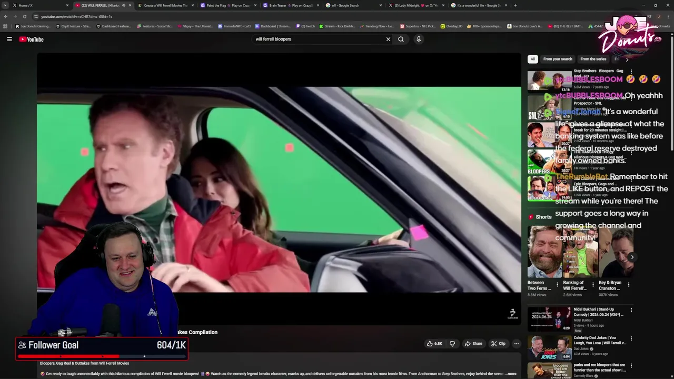Open options for Key & Bryan Cranston short
The height and width of the screenshot is (379, 674).
click(628, 285)
